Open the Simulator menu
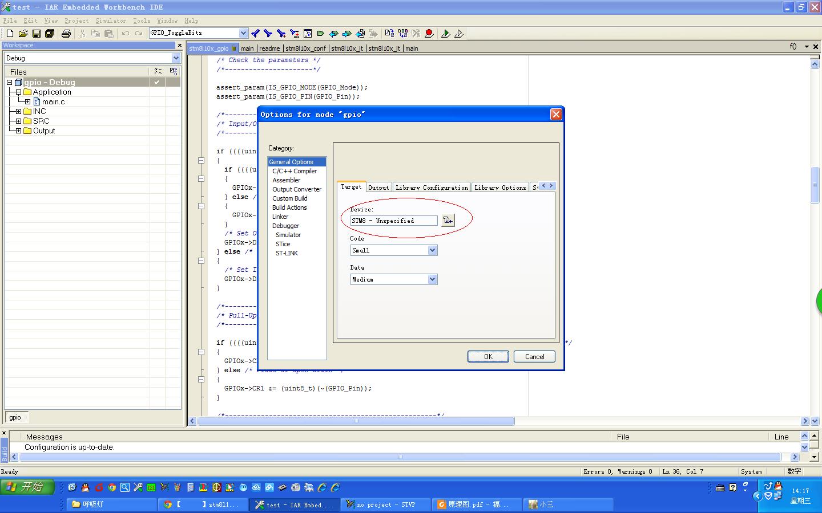 point(111,21)
